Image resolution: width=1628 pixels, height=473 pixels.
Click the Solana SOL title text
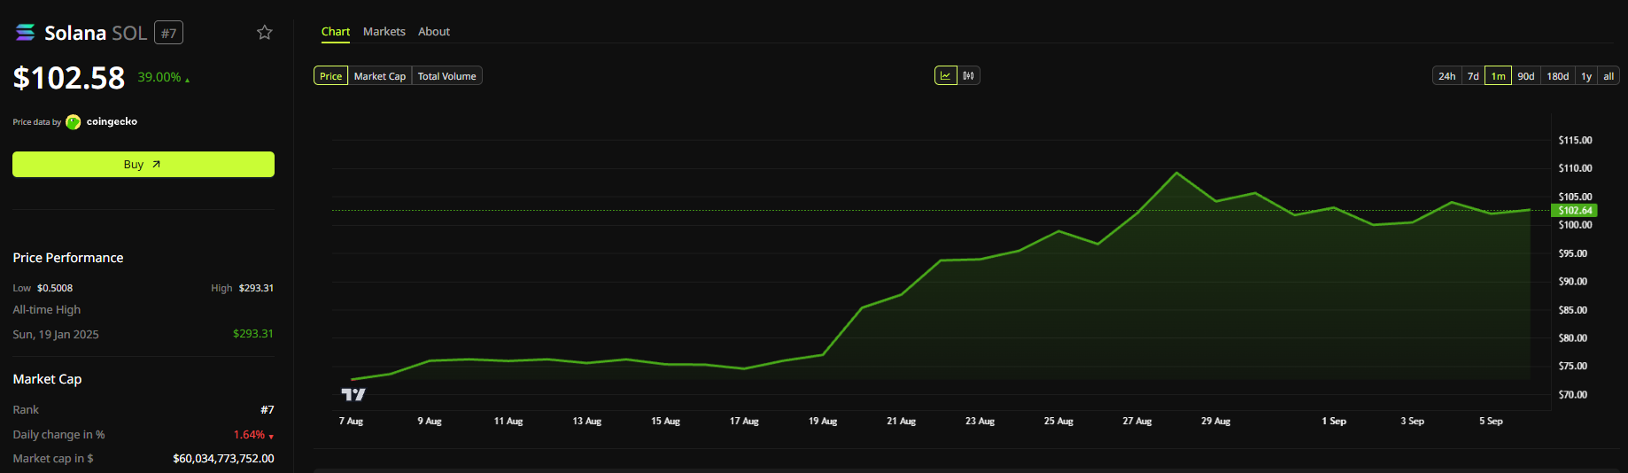click(96, 34)
